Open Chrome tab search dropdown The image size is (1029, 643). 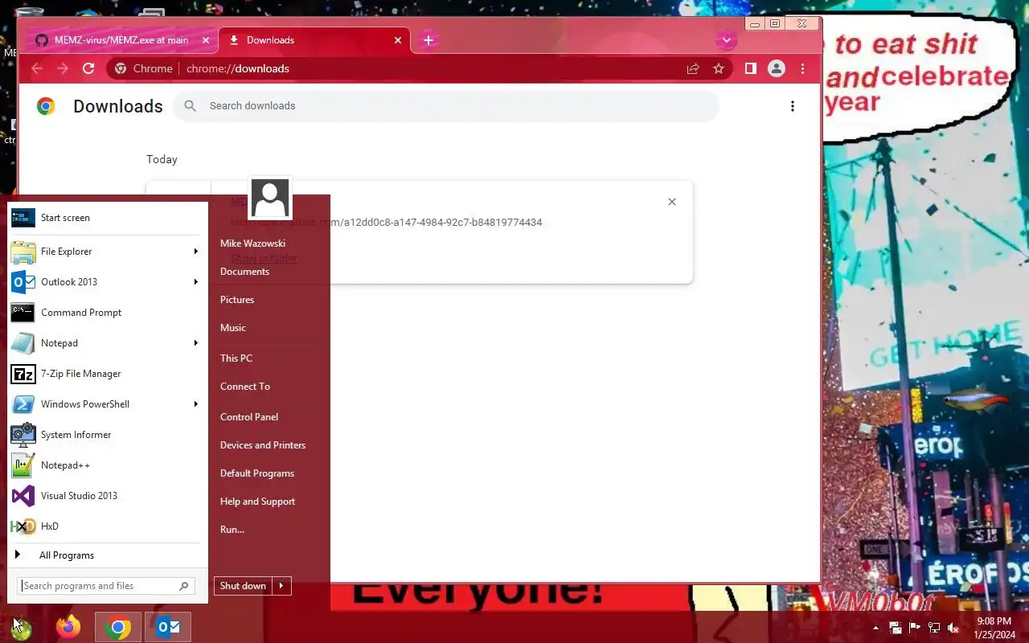(x=727, y=39)
